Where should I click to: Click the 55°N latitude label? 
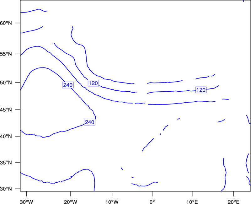click(6, 54)
